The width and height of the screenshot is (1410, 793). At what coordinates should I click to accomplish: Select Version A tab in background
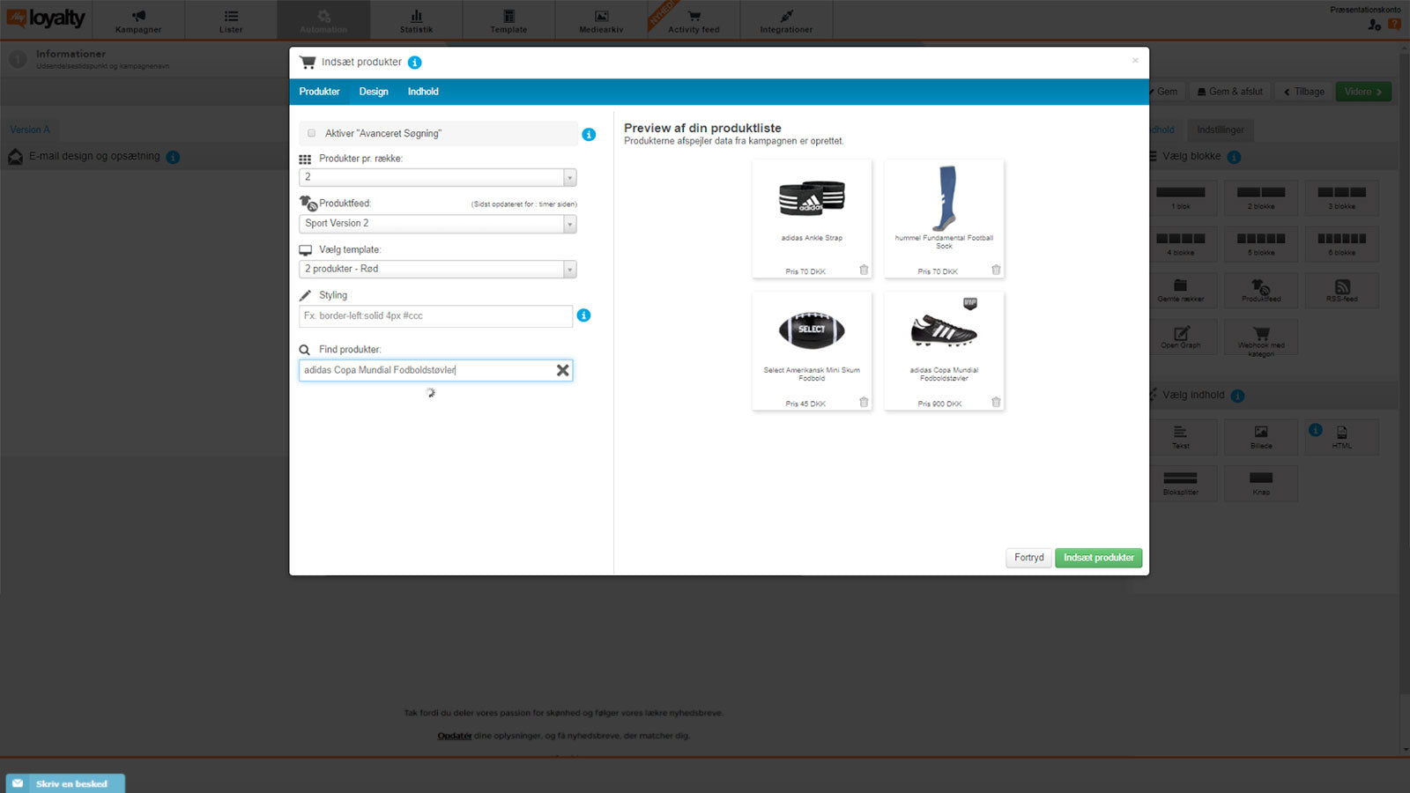point(30,130)
